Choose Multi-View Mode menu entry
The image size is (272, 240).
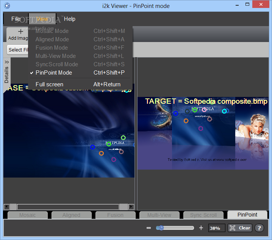point(80,56)
